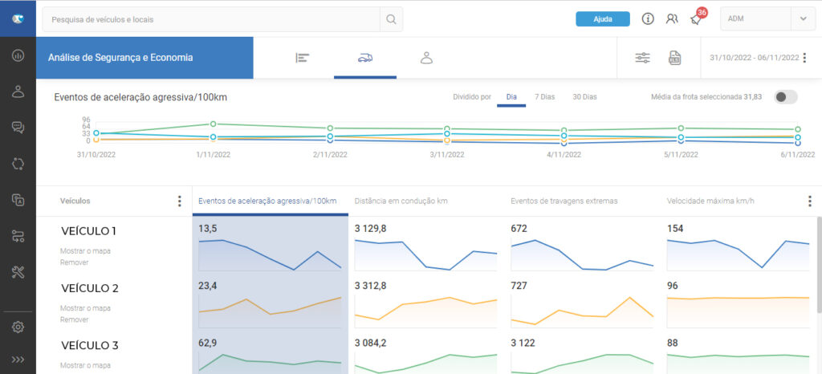
Task: Switch to the drivers person icon tab
Action: point(427,58)
